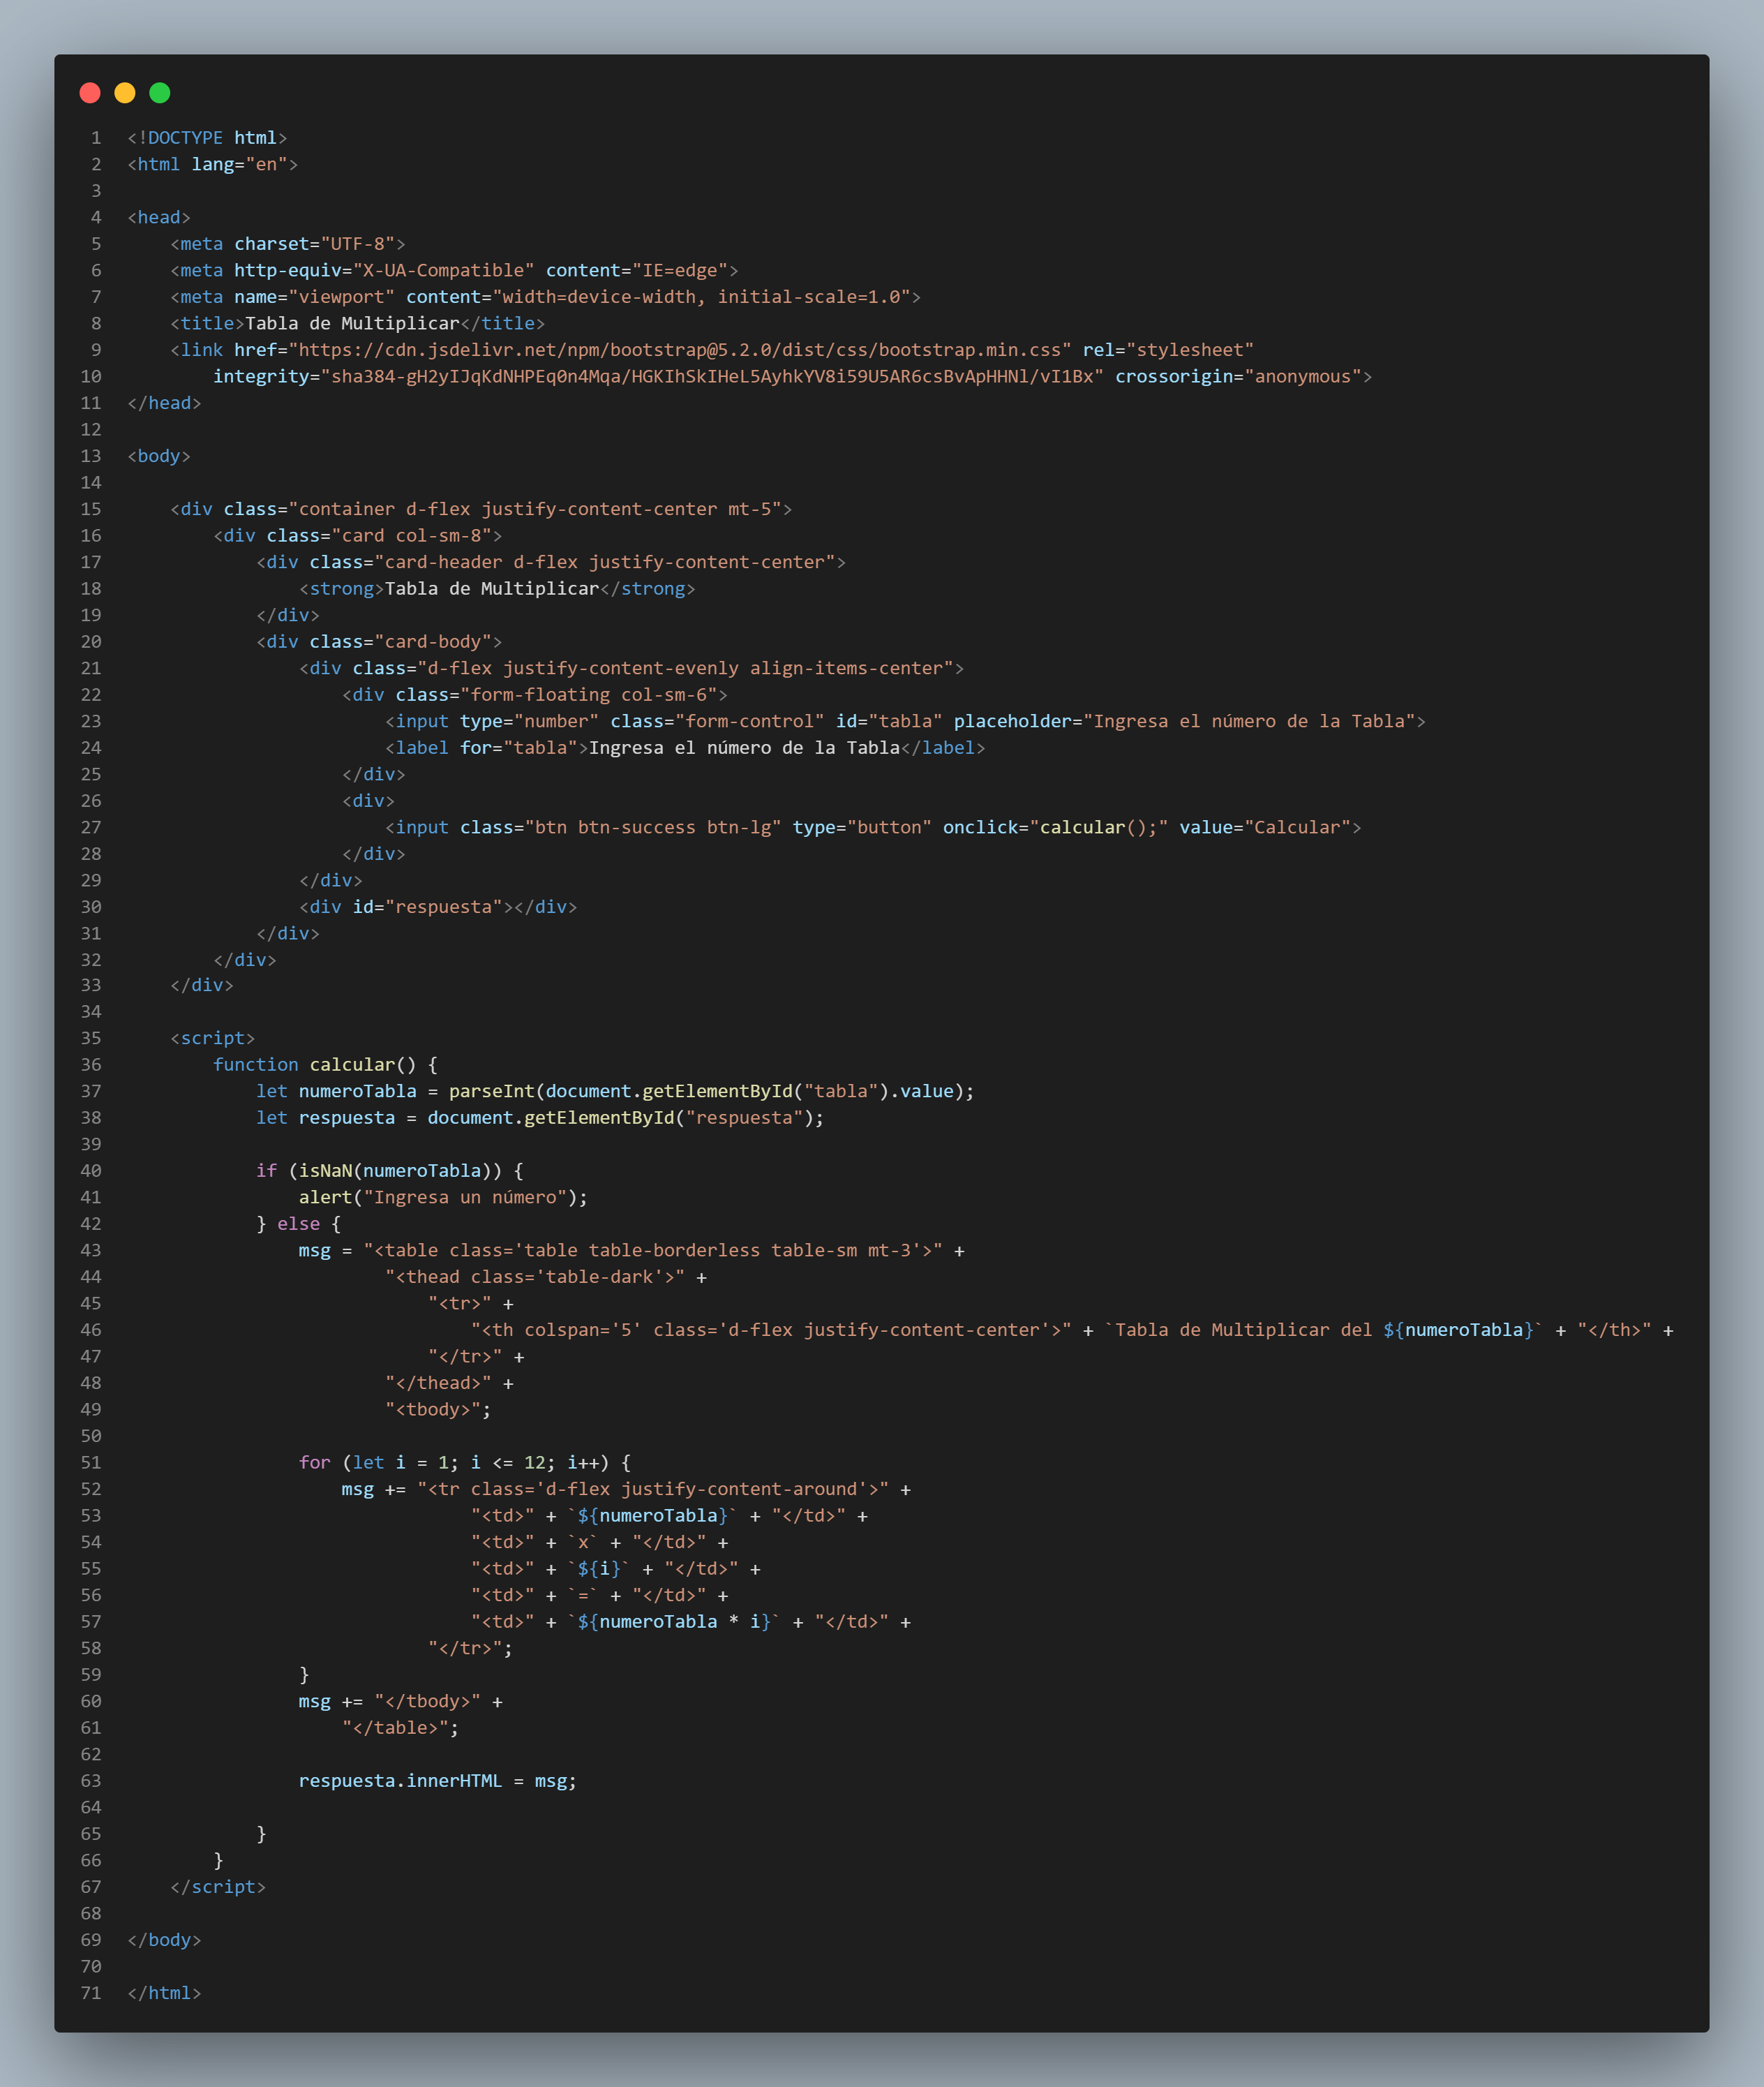Screen dimensions: 1764x2087
Task: Click the closing </head> tag
Action: pyautogui.click(x=164, y=403)
